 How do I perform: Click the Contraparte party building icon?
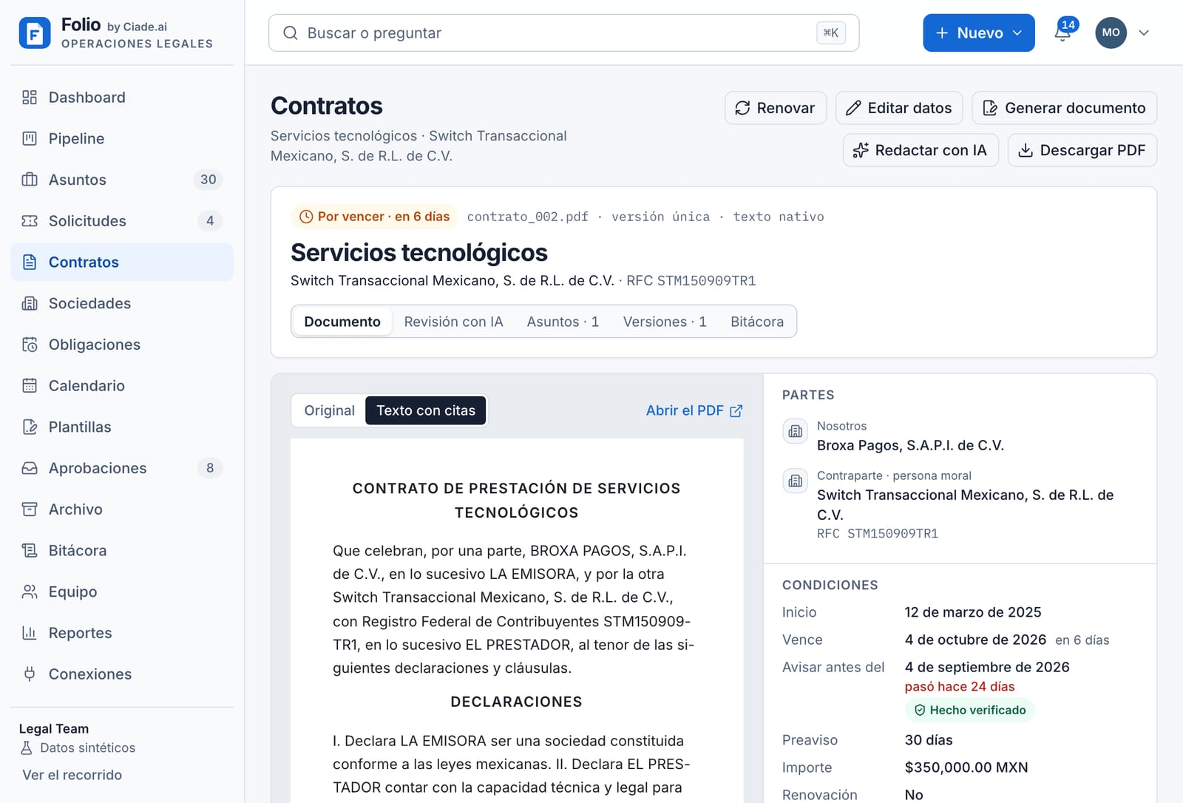coord(796,481)
